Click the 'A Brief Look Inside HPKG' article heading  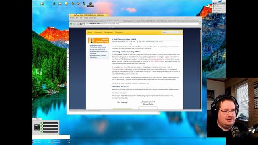point(124,39)
